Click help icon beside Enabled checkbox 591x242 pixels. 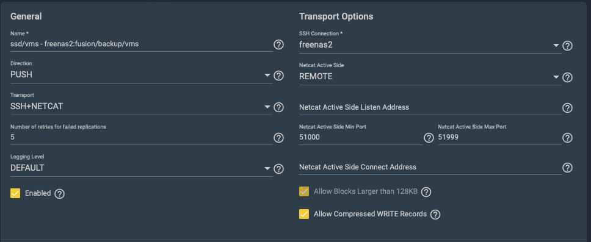pyautogui.click(x=60, y=194)
